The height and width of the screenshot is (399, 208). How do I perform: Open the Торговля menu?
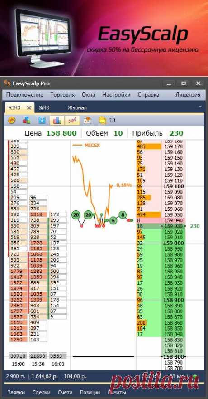click(62, 95)
